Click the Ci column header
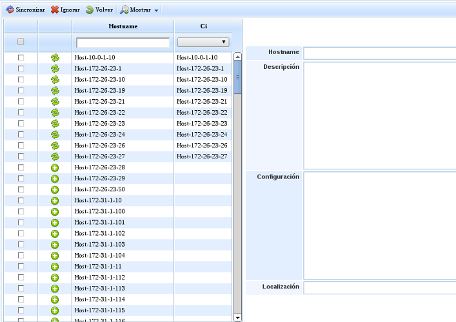This screenshot has height=322, width=456. 204,26
